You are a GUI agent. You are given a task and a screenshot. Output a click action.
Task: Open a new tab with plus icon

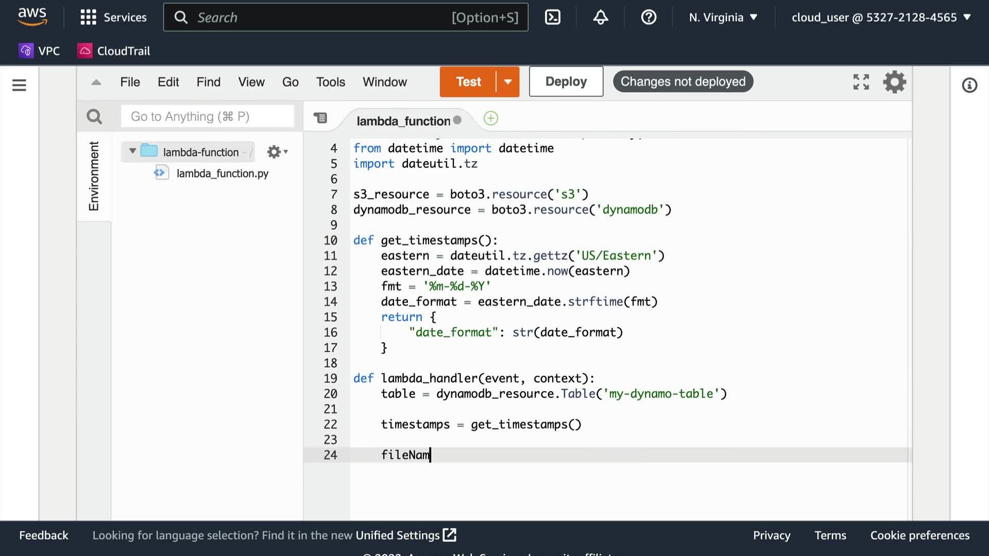tap(491, 118)
